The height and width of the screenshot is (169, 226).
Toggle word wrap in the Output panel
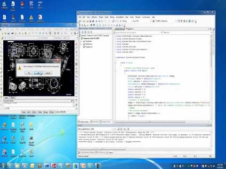coord(128,129)
